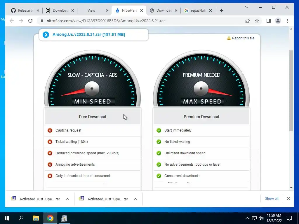The width and height of the screenshot is (299, 224).
Task: Click the green check beside Concurrent downloads
Action: click(159, 176)
